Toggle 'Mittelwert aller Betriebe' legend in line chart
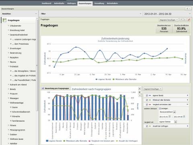 pyautogui.click(x=125, y=79)
